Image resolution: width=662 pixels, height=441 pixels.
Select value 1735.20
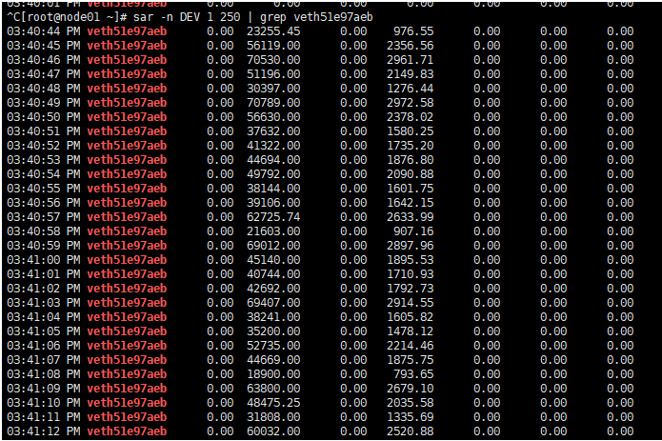tap(411, 146)
